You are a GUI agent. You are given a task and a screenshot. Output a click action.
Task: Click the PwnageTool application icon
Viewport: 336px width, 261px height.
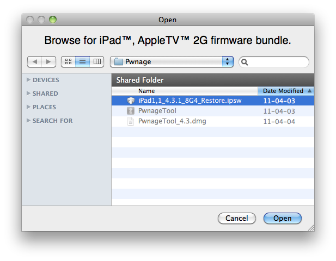pos(131,111)
